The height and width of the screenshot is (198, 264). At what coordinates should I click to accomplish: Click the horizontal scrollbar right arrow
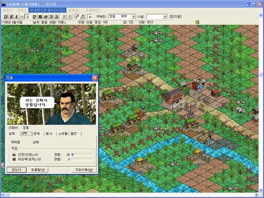tap(257, 195)
